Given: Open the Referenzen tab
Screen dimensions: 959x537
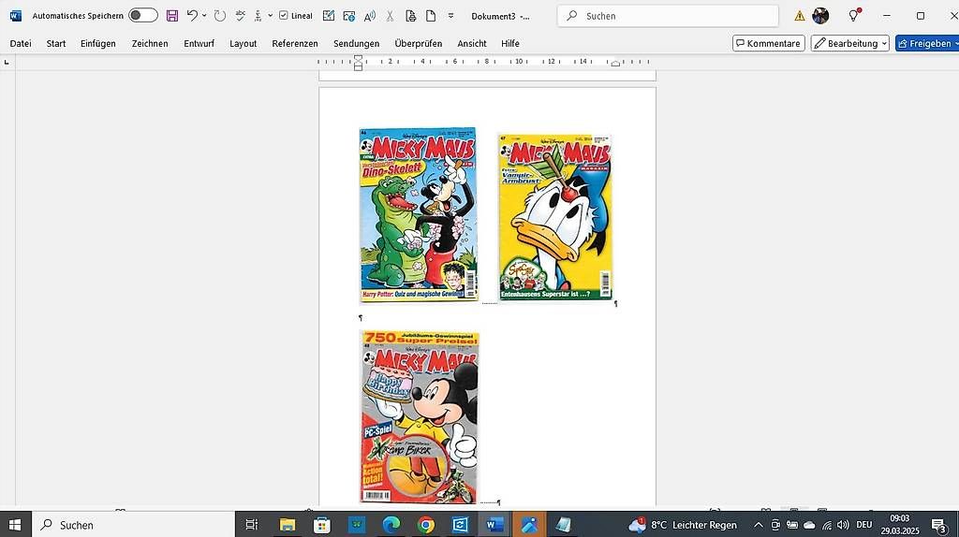Looking at the screenshot, I should tap(295, 43).
